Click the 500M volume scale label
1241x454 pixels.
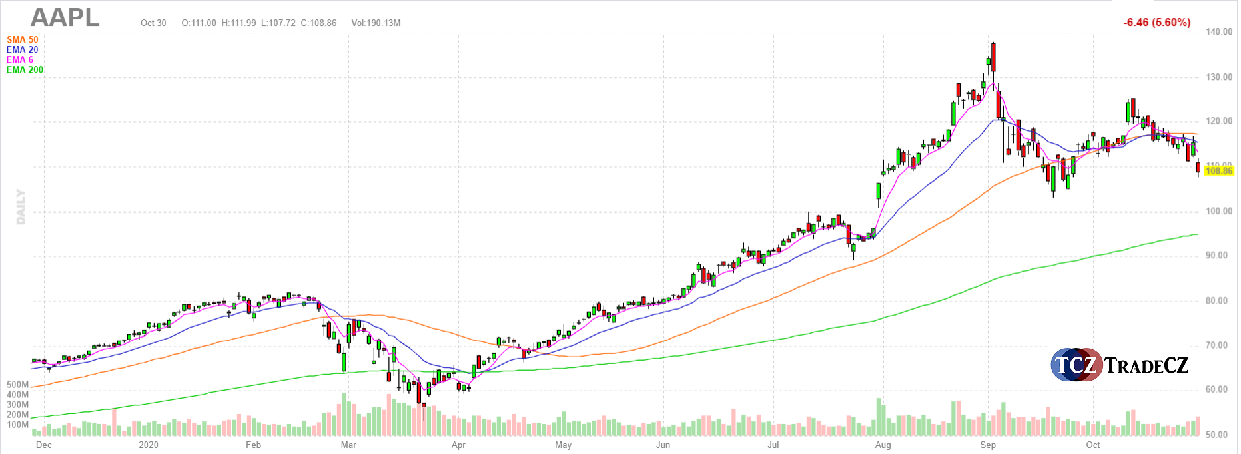point(18,385)
